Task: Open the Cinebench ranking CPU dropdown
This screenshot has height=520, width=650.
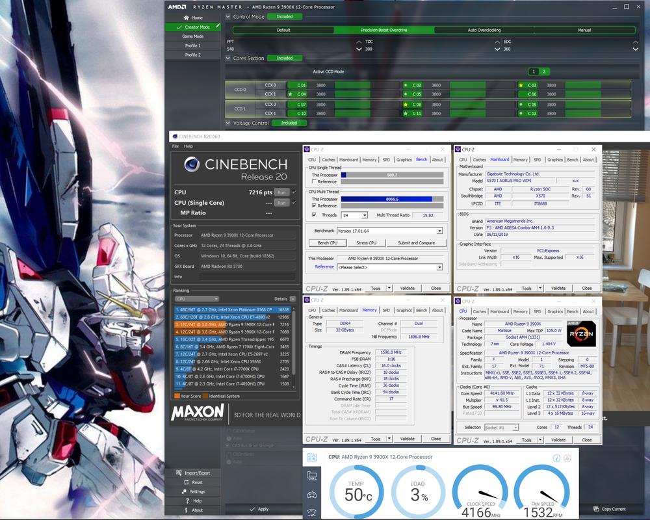Action: [197, 298]
